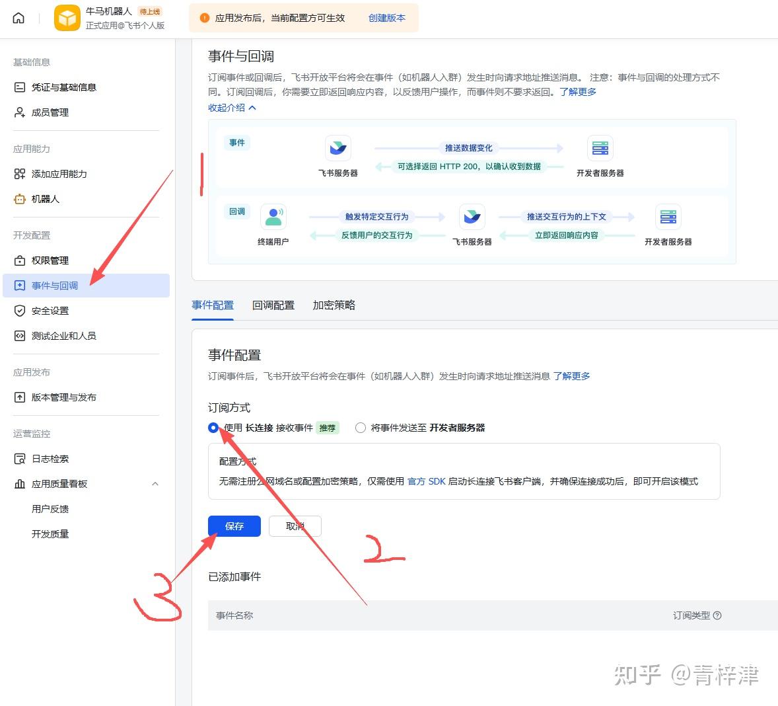Click the 测试企业和人员 sidebar icon
Screen dimensions: 778x706
(x=19, y=336)
